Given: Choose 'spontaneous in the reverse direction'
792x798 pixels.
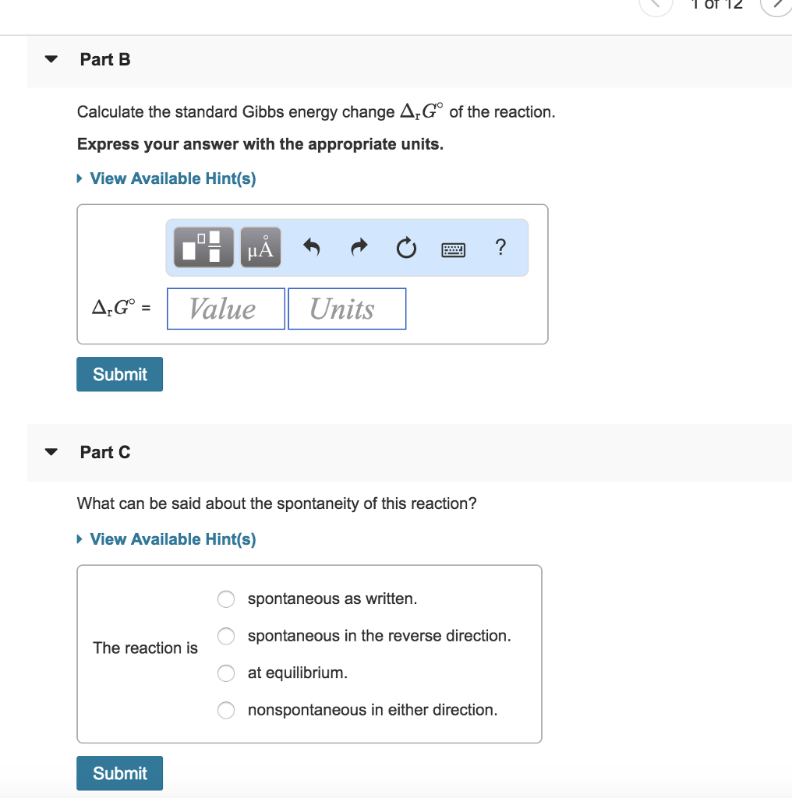Looking at the screenshot, I should tap(226, 636).
